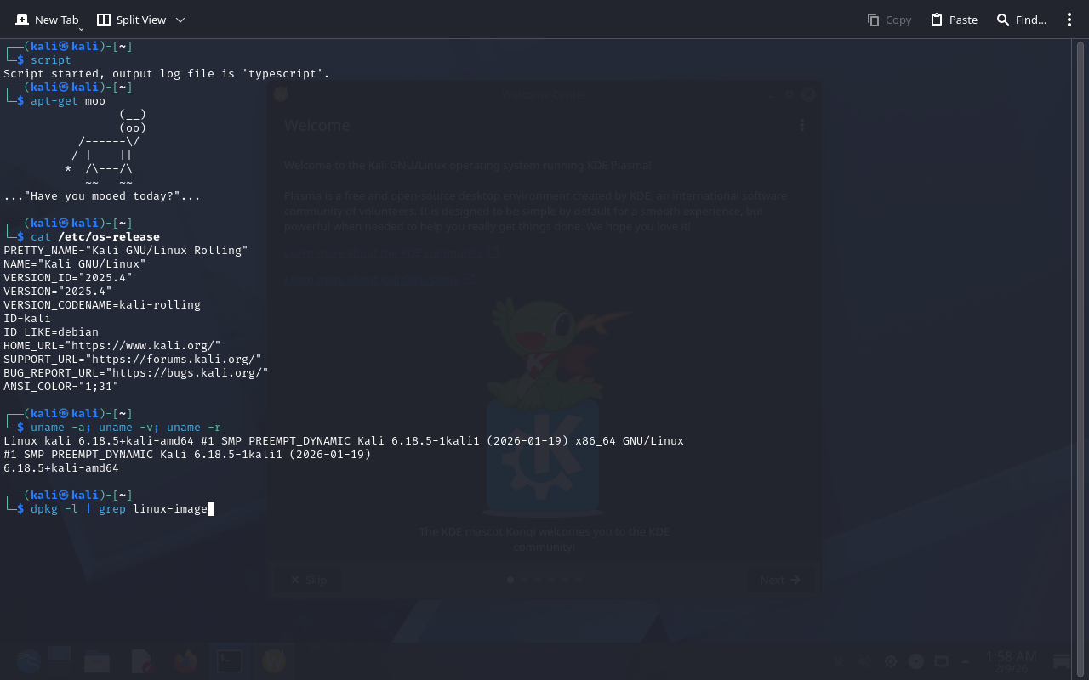
Task: Launch Firefox from the taskbar
Action: pos(185,661)
